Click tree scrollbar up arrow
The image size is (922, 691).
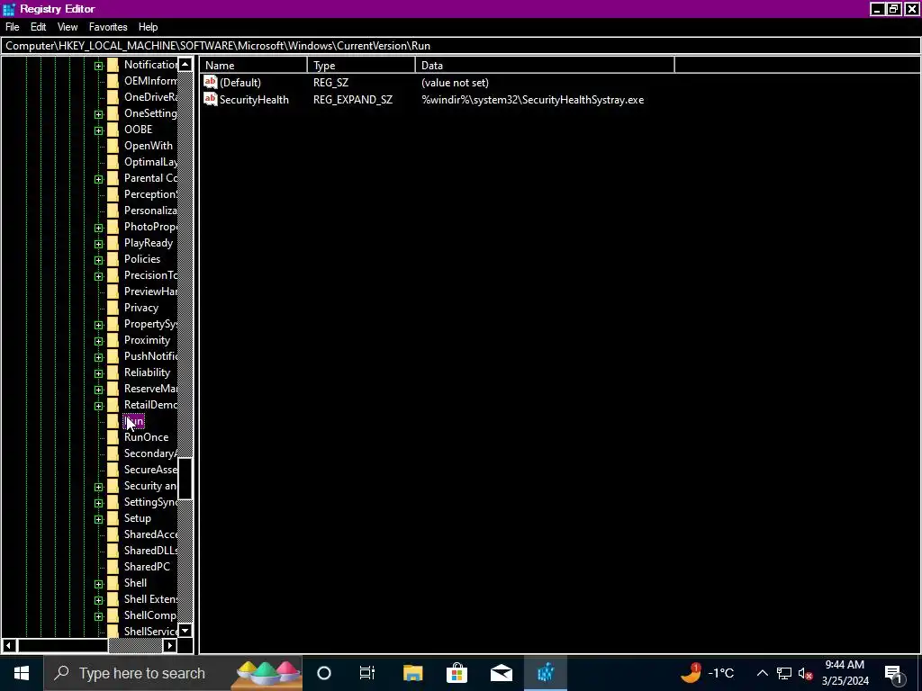pyautogui.click(x=185, y=64)
